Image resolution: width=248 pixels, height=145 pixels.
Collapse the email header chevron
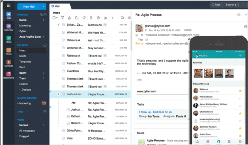click(x=246, y=15)
